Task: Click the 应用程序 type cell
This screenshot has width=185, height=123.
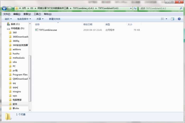Action: [x=110, y=30]
